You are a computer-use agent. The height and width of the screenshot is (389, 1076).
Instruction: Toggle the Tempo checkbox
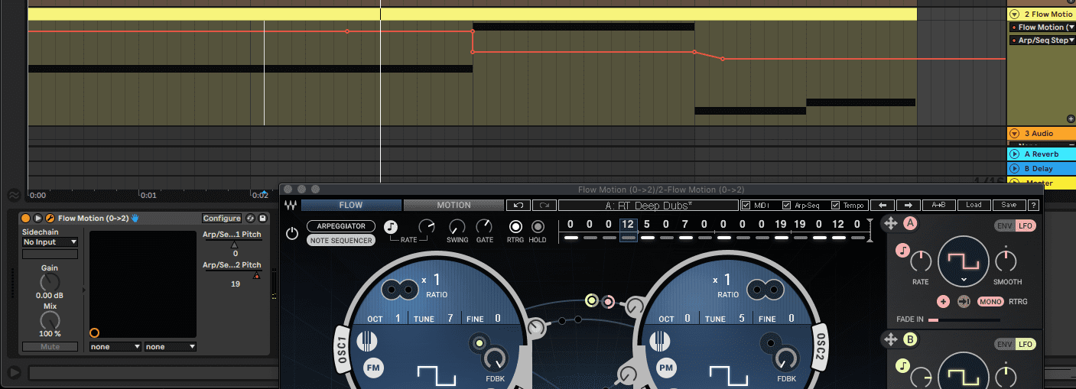[835, 205]
